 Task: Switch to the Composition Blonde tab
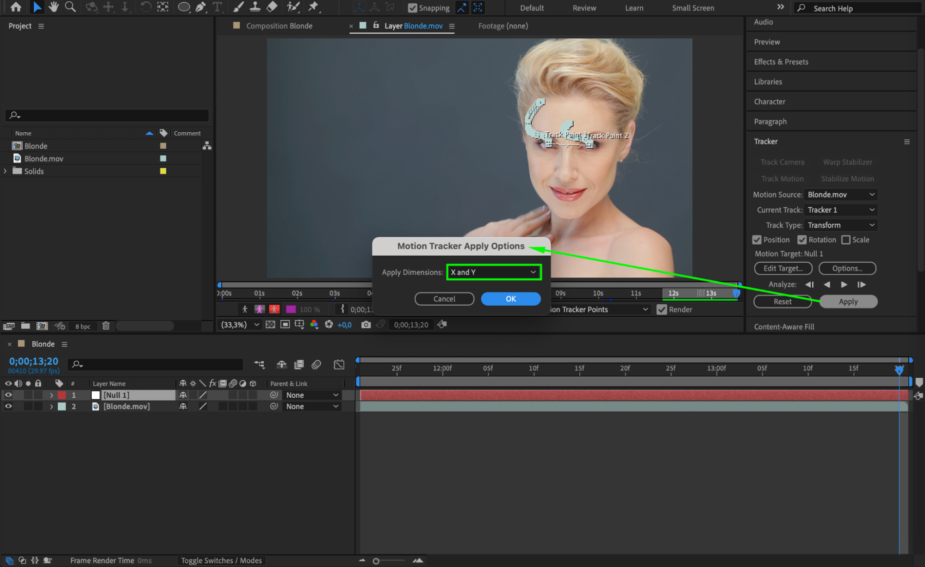coord(279,26)
